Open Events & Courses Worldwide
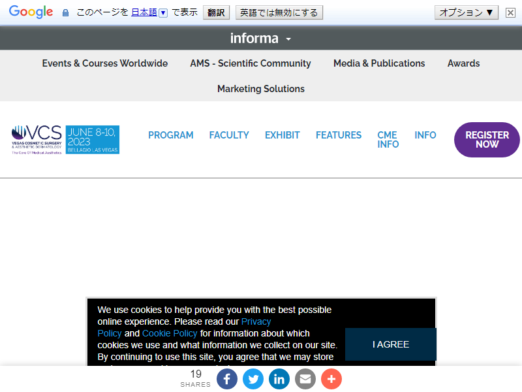This screenshot has width=522, height=392. (x=105, y=63)
